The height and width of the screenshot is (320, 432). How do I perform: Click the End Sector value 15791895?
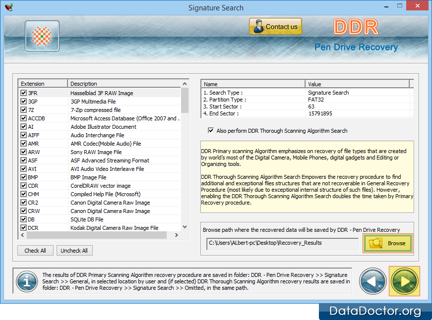point(320,113)
